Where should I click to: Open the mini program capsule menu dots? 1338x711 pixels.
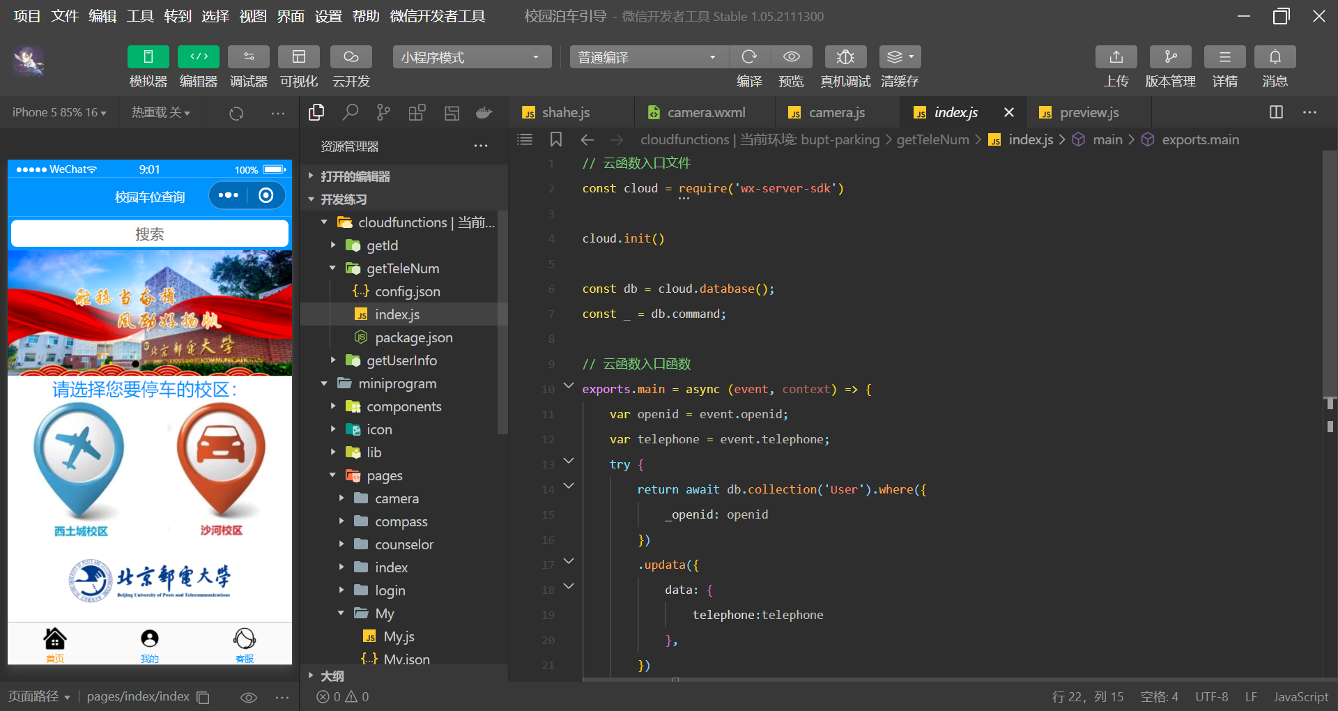click(229, 195)
